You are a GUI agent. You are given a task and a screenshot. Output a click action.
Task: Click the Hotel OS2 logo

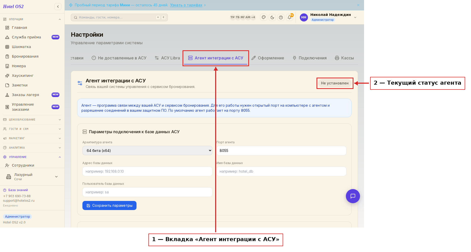13,7
